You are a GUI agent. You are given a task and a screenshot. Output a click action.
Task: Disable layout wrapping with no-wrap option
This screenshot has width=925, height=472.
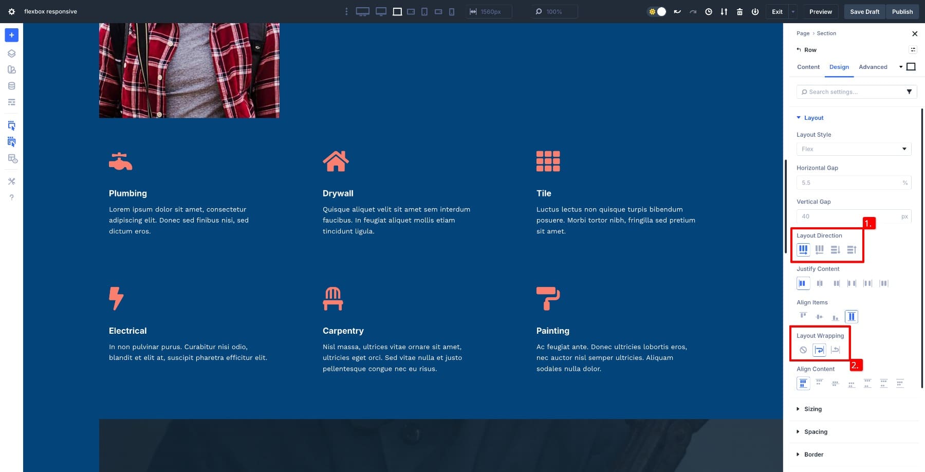pyautogui.click(x=803, y=350)
